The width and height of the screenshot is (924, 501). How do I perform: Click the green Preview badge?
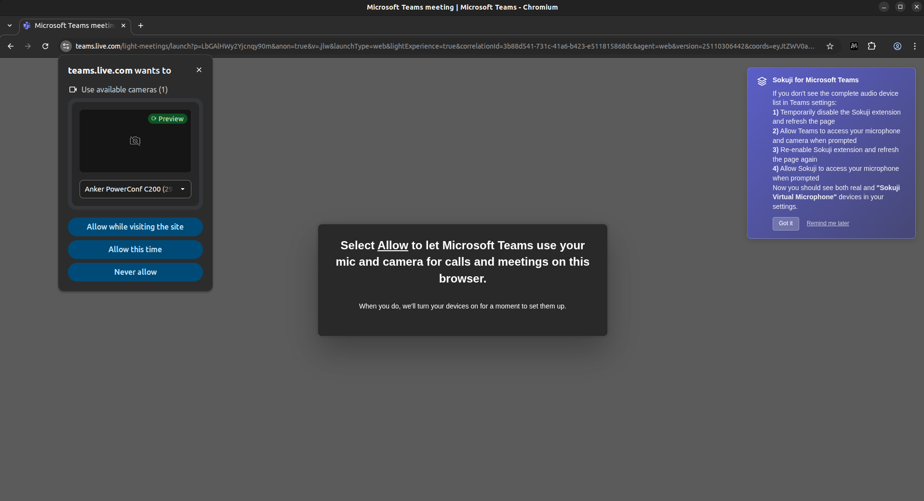[x=168, y=119]
